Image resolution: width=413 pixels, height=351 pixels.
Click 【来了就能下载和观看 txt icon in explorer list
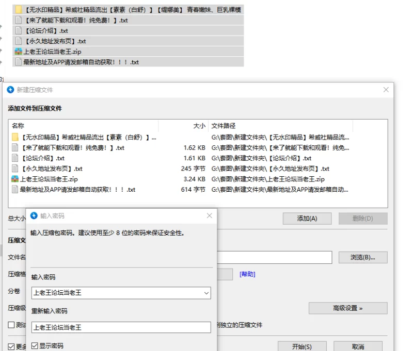(x=19, y=20)
